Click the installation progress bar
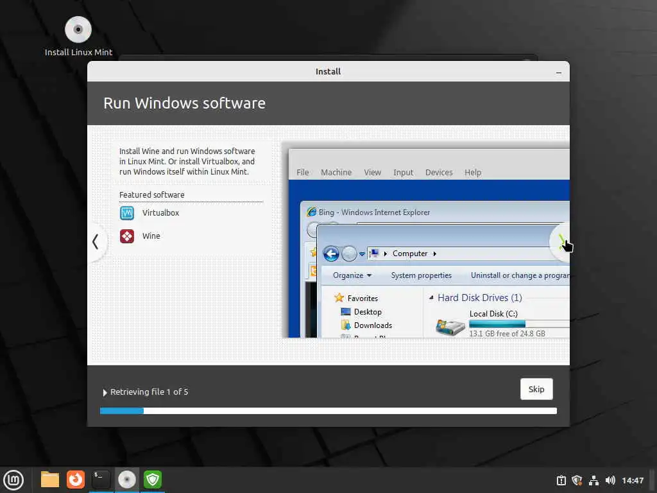657x493 pixels. 328,411
